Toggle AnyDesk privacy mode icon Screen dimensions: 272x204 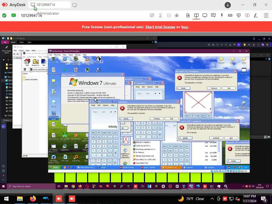(x=152, y=15)
